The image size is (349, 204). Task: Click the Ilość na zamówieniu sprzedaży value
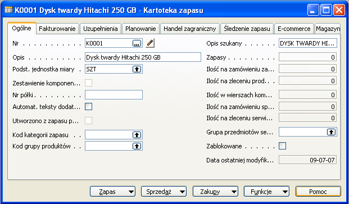point(307,107)
